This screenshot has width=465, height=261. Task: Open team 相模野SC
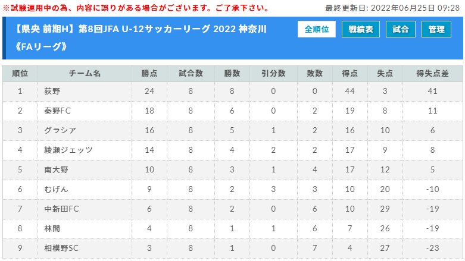coord(61,248)
